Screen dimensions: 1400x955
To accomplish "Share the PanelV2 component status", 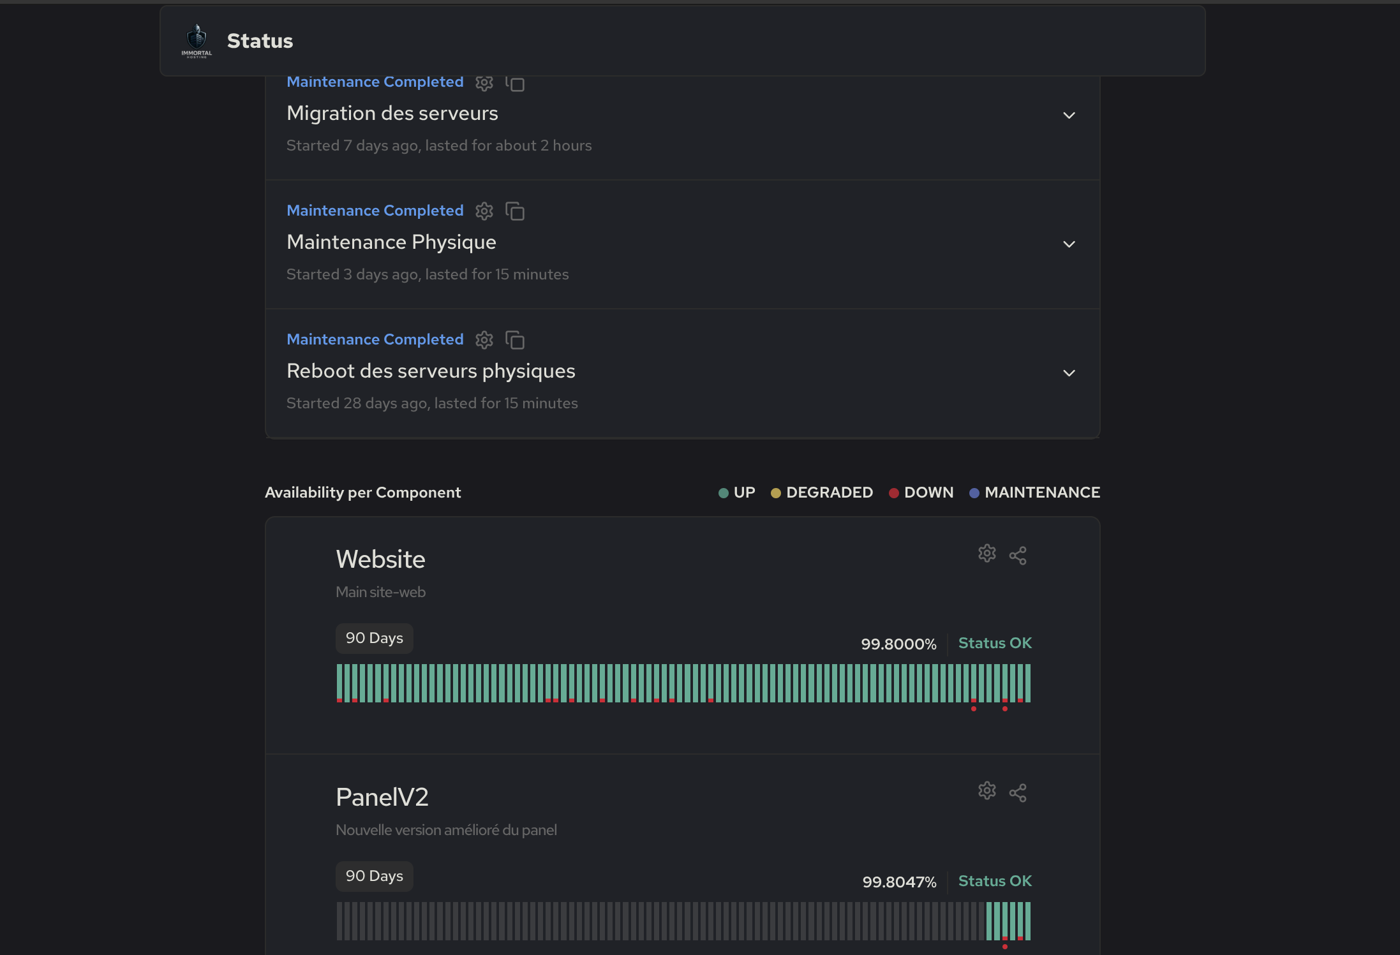I will (x=1017, y=792).
